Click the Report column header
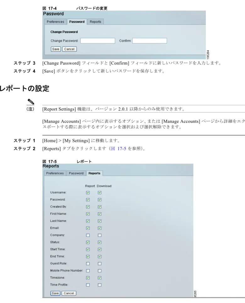This screenshot has width=245, height=303. (90, 186)
